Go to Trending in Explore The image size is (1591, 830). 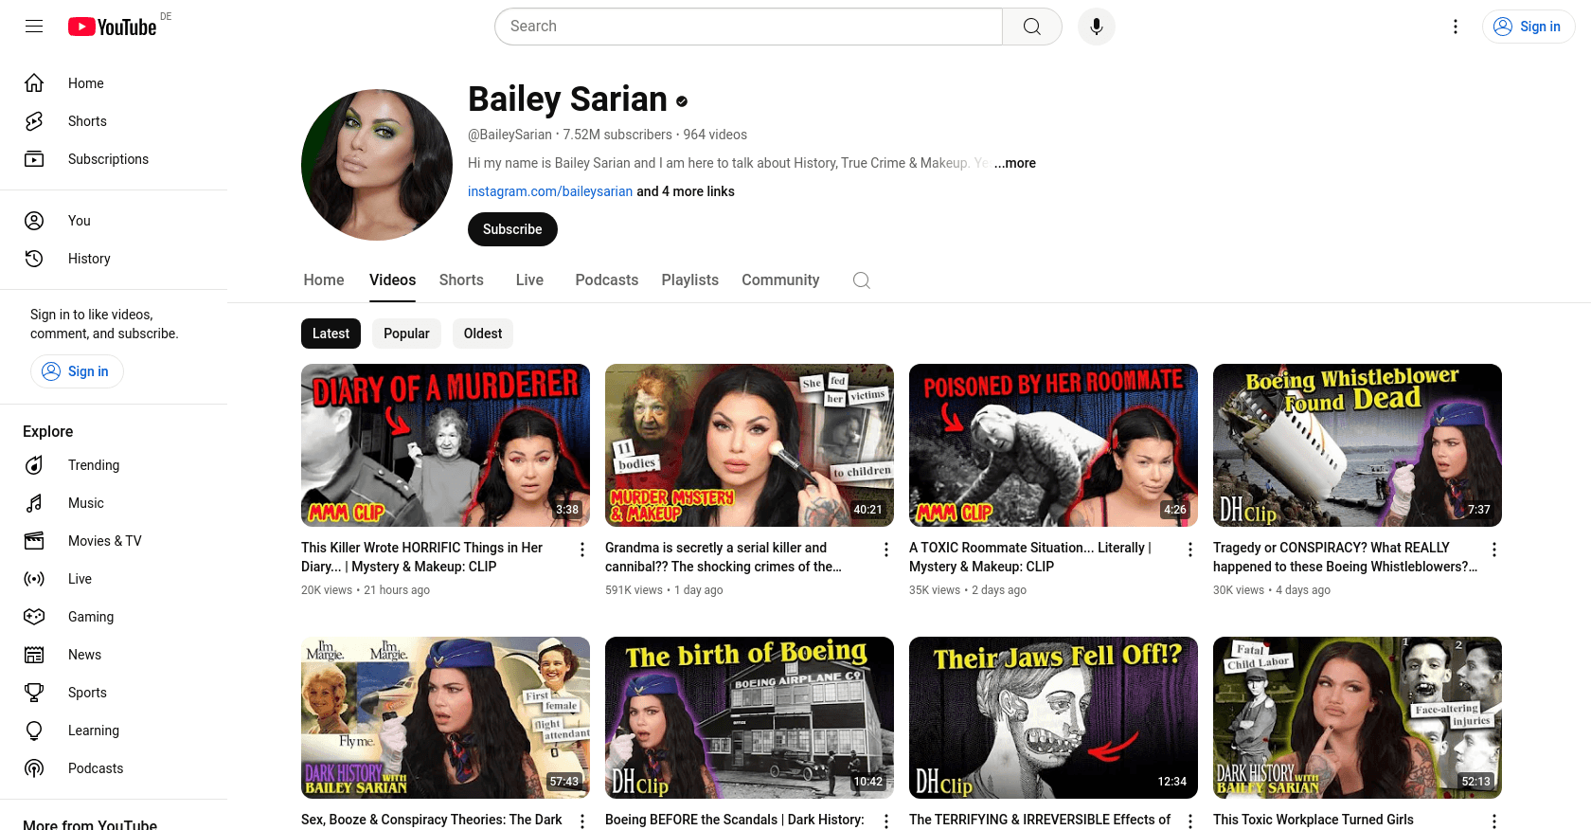(93, 465)
